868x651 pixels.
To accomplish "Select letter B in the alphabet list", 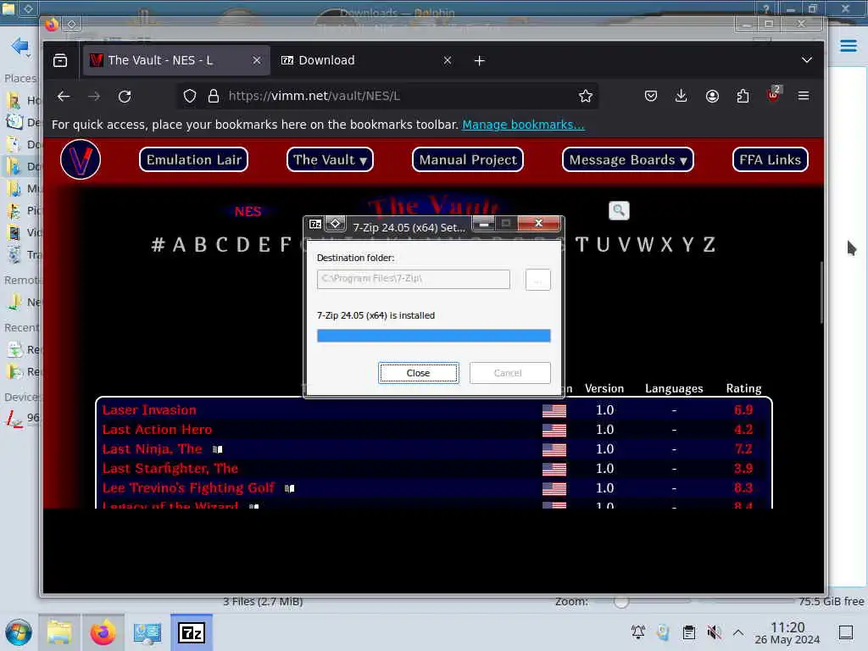I will tap(200, 244).
